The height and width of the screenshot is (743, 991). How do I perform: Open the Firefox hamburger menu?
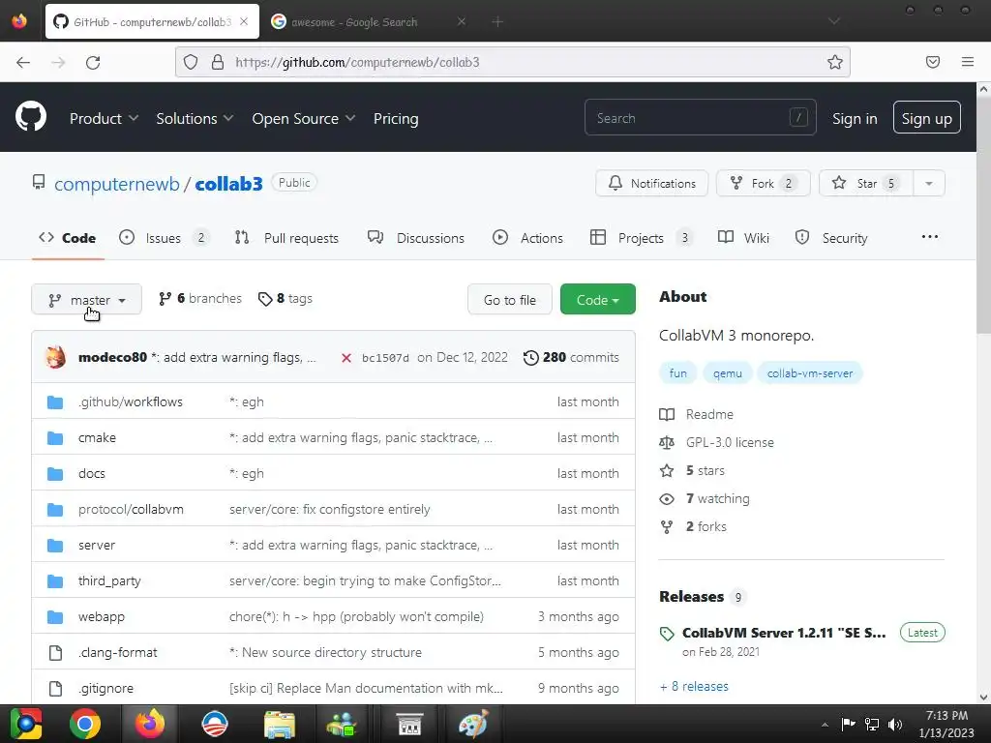pos(967,62)
